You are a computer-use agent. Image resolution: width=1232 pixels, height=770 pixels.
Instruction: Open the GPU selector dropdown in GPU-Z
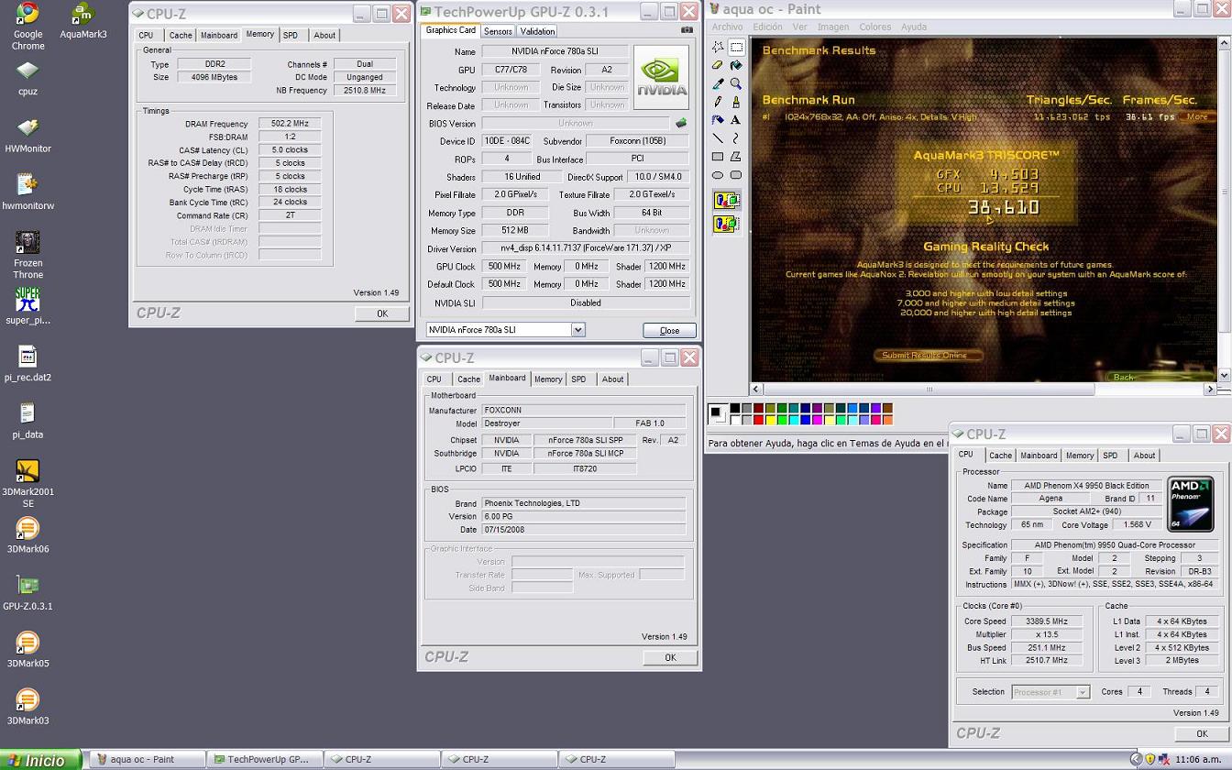577,330
